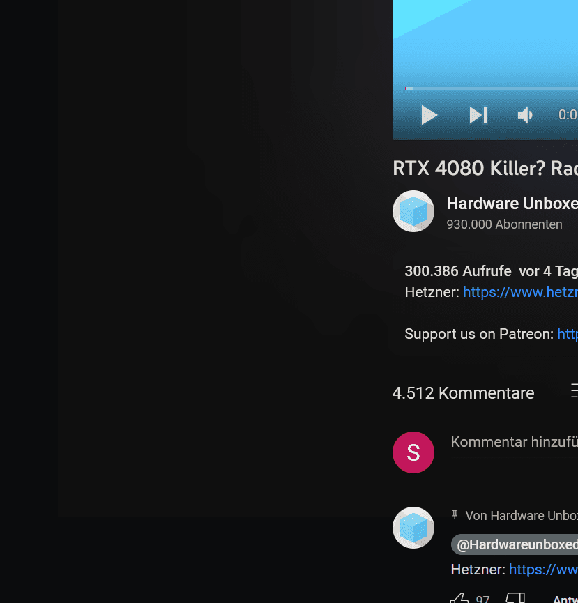Click the 4.512 Kommentare heading
The height and width of the screenshot is (603, 578).
point(464,393)
